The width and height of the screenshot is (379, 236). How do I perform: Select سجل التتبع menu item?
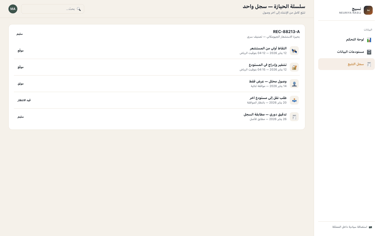click(x=346, y=64)
